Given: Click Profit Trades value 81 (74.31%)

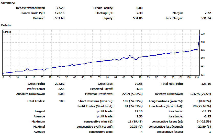Looking at the screenshot, I should (x=133, y=106).
